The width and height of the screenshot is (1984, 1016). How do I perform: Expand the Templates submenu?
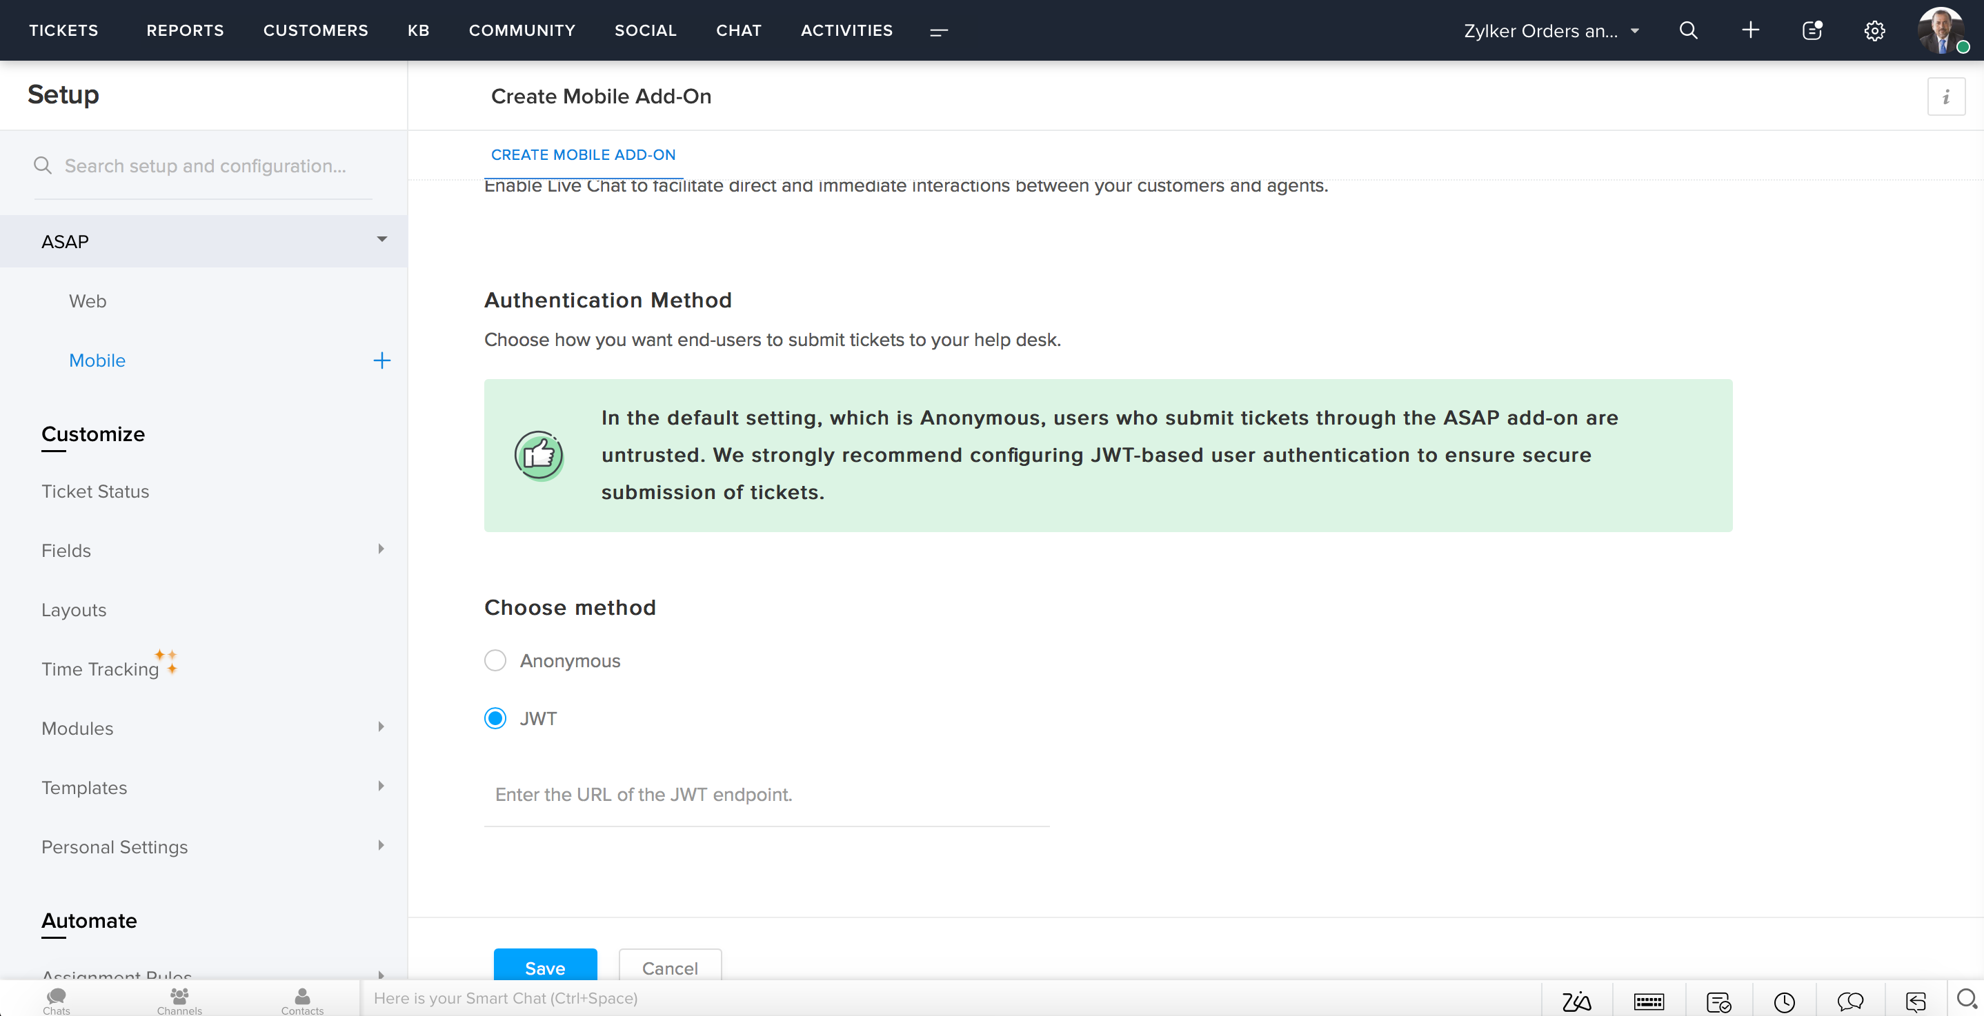(x=381, y=786)
